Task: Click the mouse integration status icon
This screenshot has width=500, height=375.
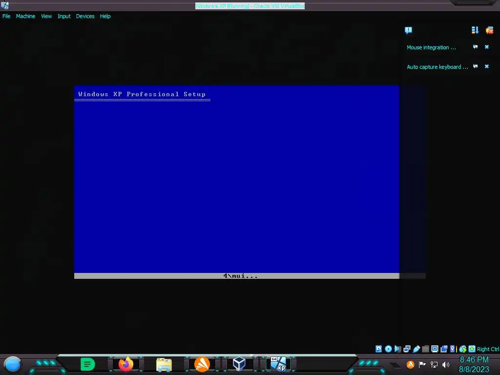Action: pos(463,349)
